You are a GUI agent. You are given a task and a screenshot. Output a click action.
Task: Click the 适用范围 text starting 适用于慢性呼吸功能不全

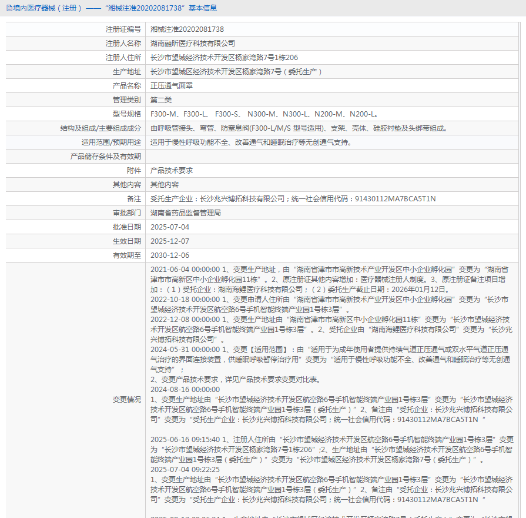[x=252, y=142]
